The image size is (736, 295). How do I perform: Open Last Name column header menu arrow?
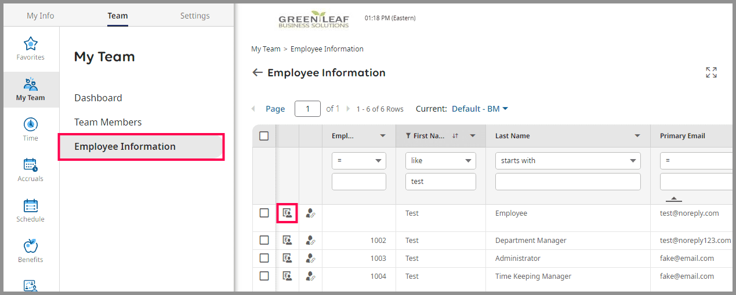pyautogui.click(x=637, y=136)
